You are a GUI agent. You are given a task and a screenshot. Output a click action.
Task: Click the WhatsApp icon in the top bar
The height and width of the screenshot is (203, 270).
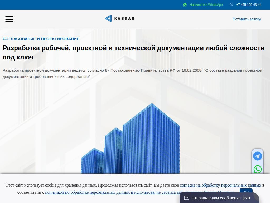coord(185,4)
